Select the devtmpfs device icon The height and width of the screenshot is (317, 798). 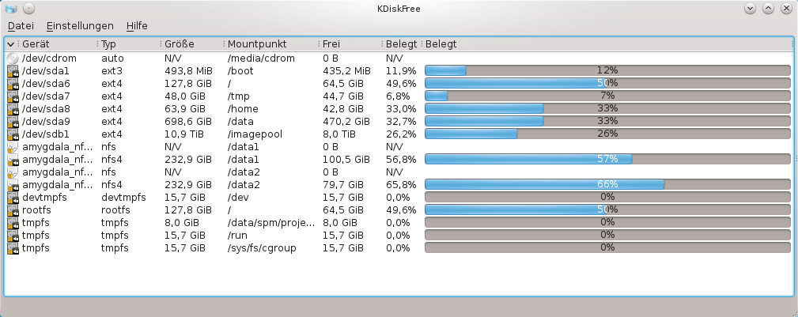pyautogui.click(x=13, y=198)
